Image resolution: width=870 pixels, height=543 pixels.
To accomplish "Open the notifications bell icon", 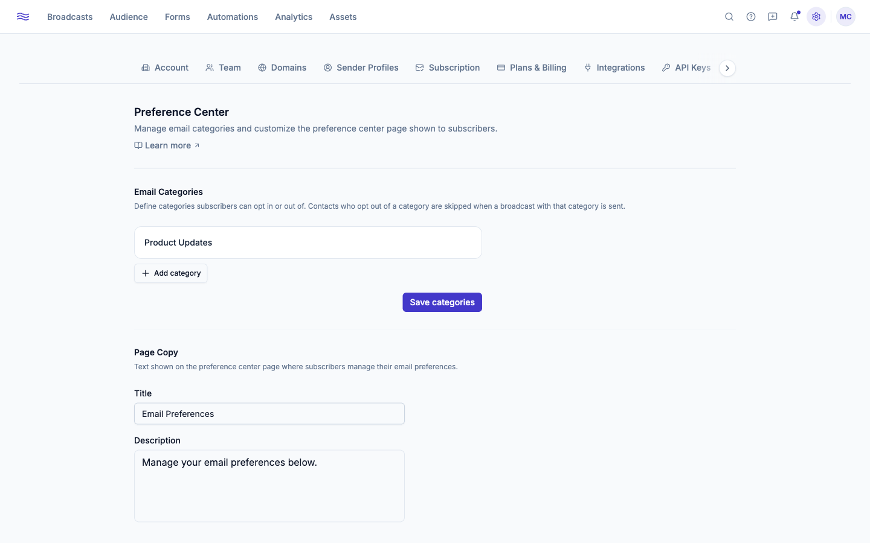I will (x=794, y=17).
